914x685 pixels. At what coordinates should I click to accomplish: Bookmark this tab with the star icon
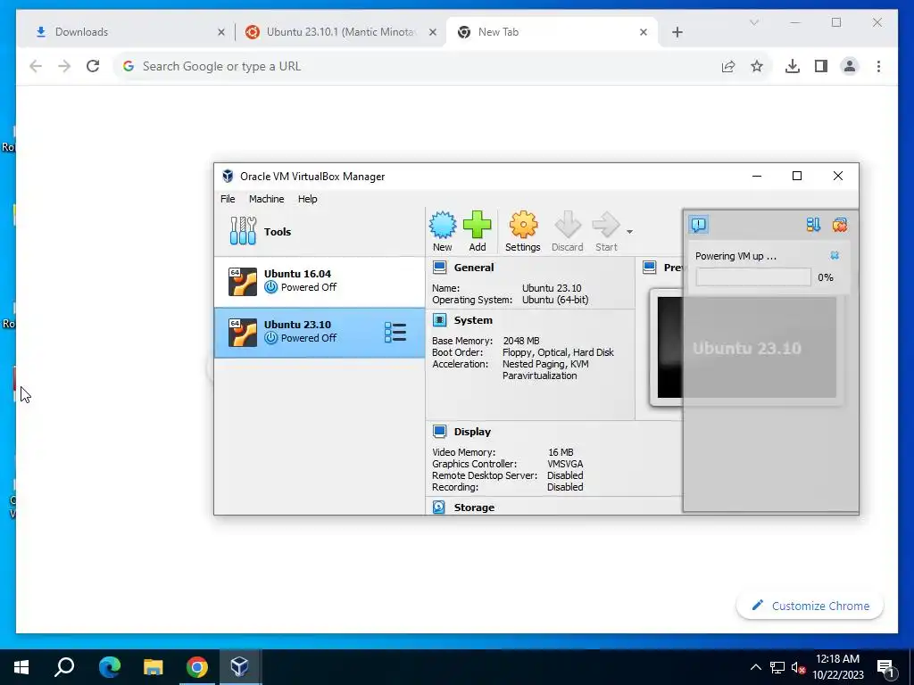click(757, 66)
